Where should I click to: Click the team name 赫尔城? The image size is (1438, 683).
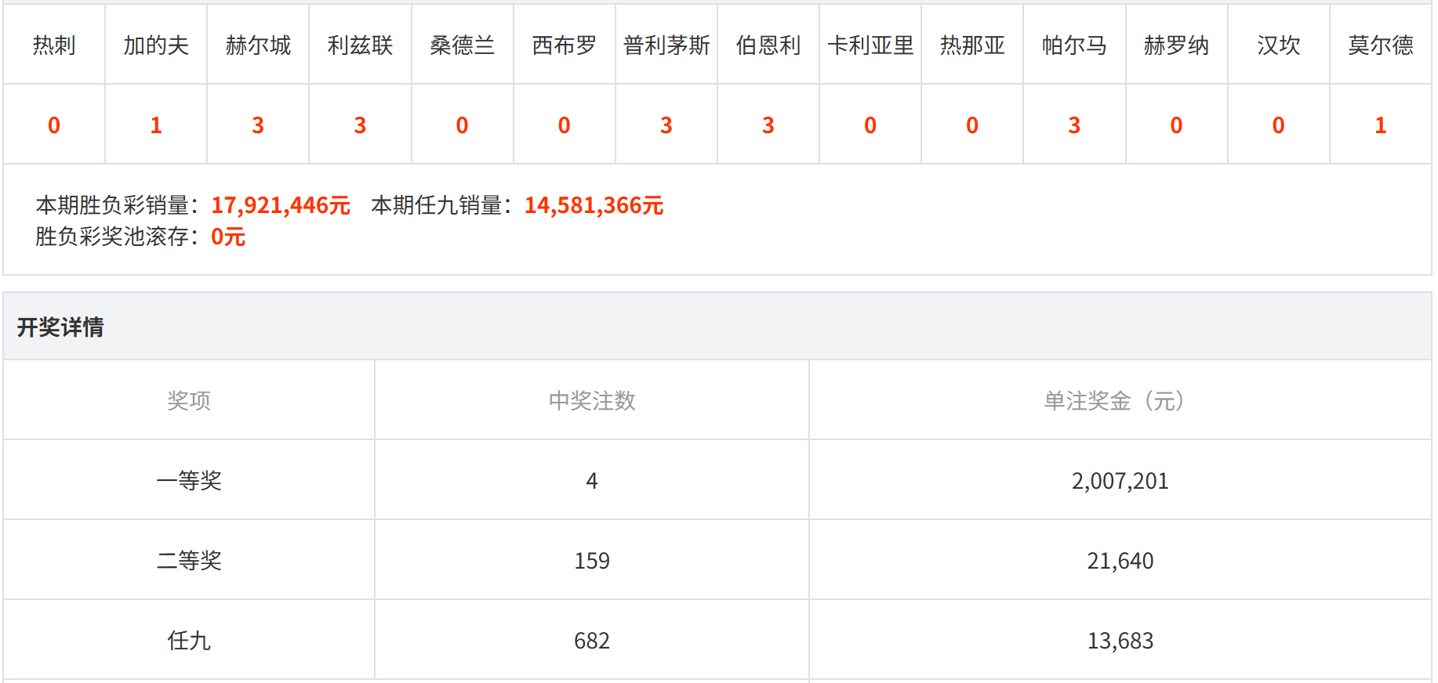coord(258,45)
